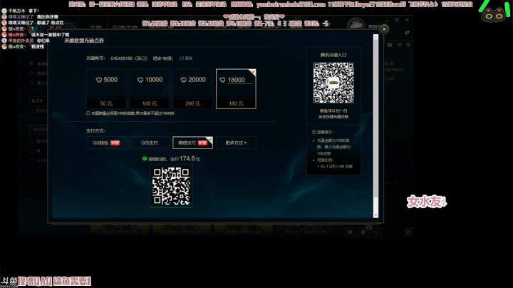Open the dropdown box in the client's left panel
The width and height of the screenshot is (513, 288).
pos(38,130)
